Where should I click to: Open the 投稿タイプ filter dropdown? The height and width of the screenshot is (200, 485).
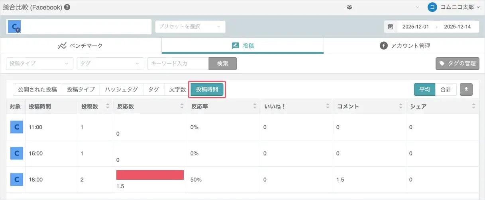(x=40, y=64)
